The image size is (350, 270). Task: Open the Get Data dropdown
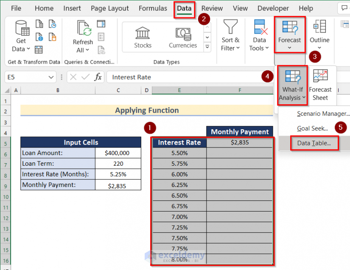click(21, 36)
